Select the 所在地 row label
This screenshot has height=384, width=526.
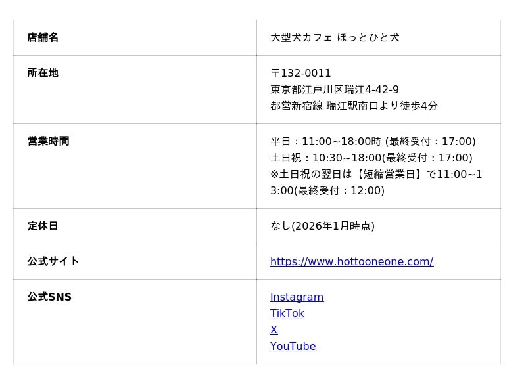click(x=43, y=74)
